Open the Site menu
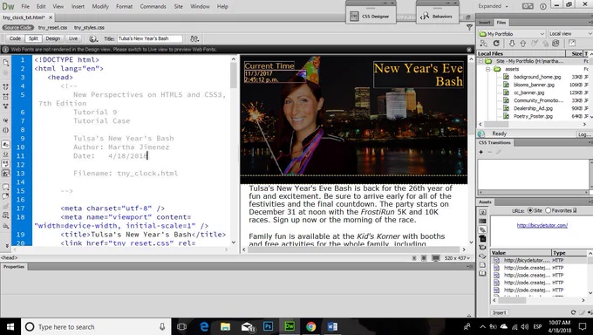593x335 pixels. pyautogui.click(x=178, y=6)
